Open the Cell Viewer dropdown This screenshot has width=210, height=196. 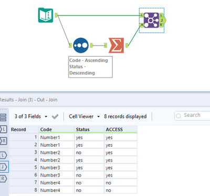[x=85, y=116]
